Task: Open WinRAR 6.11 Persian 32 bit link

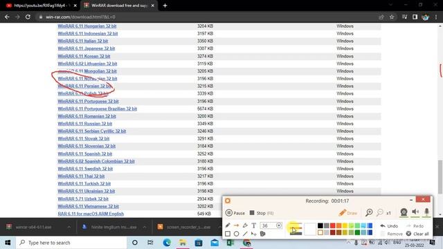Action: pyautogui.click(x=84, y=86)
